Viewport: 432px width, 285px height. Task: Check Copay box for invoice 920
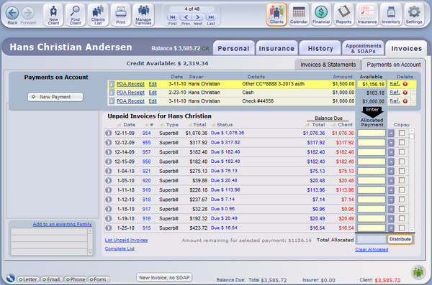pos(402,180)
